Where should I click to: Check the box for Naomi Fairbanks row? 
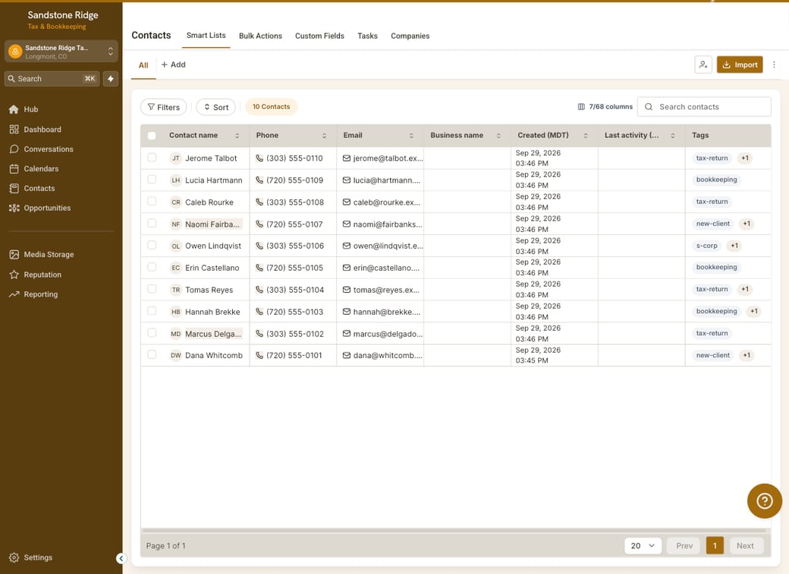[152, 224]
